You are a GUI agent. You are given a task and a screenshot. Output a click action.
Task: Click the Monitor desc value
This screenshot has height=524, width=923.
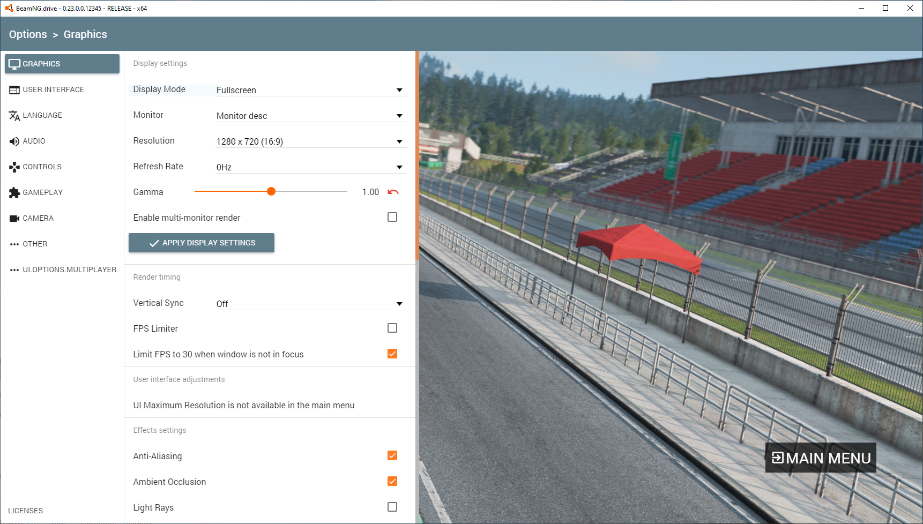(242, 116)
